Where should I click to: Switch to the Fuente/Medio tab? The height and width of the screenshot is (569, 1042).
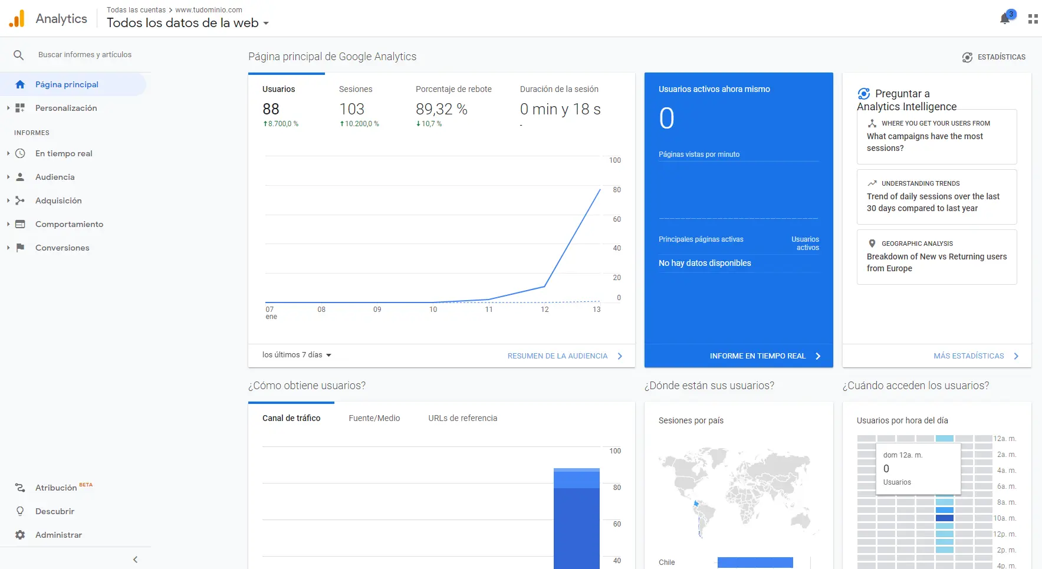coord(374,418)
